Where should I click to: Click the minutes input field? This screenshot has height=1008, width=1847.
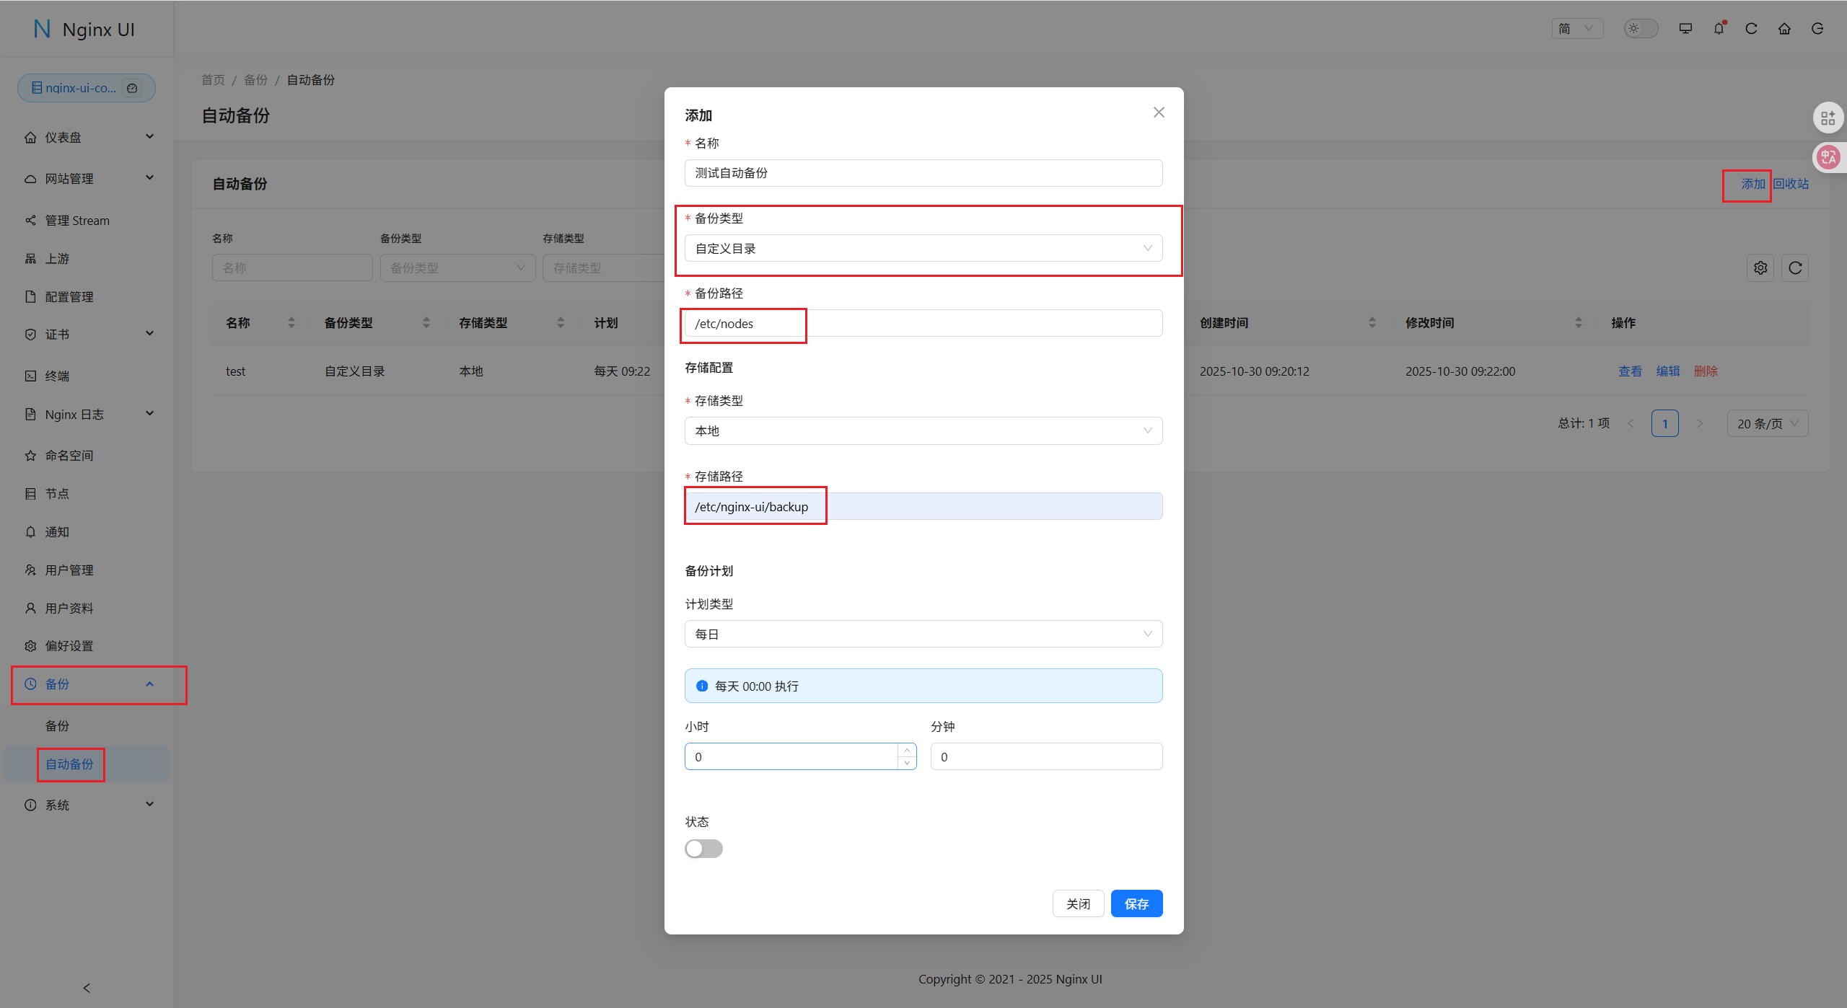coord(1046,757)
